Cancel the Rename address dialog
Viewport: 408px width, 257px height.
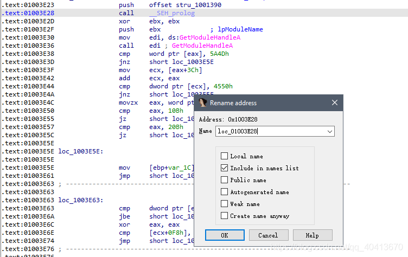click(269, 235)
